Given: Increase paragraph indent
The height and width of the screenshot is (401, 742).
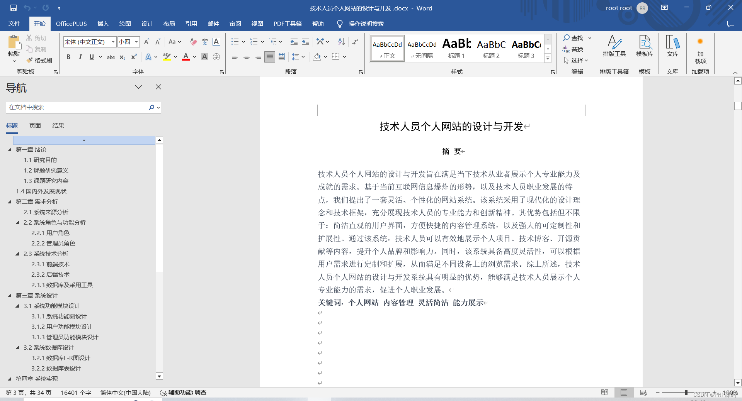Looking at the screenshot, I should [306, 42].
